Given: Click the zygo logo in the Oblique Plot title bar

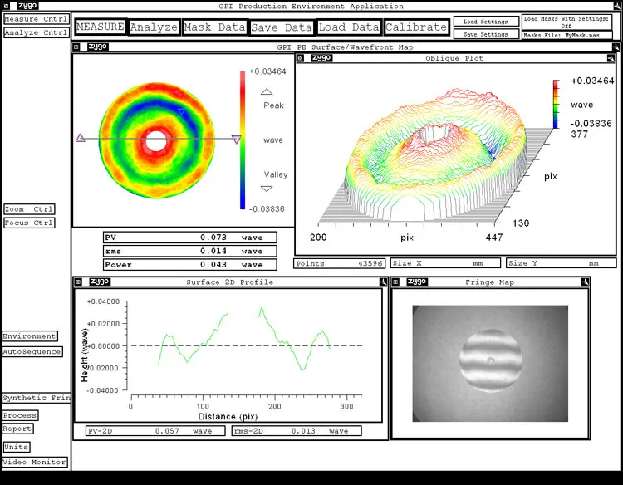Looking at the screenshot, I should pyautogui.click(x=321, y=58).
